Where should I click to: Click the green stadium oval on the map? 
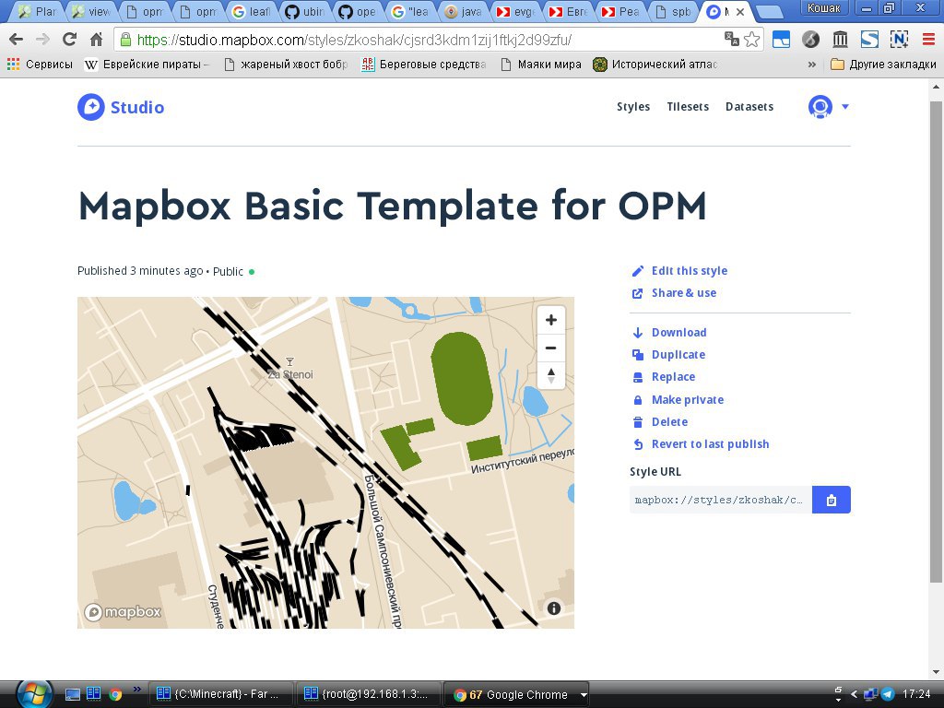462,379
